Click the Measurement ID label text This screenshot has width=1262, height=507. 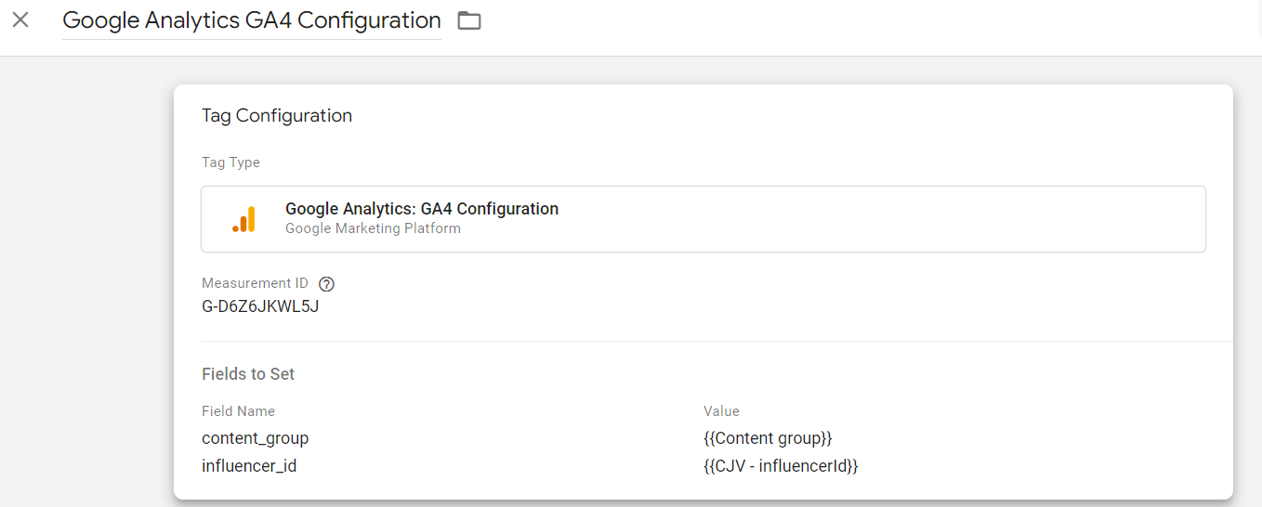[x=255, y=283]
